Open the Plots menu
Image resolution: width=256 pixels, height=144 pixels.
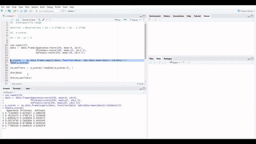(27, 7)
